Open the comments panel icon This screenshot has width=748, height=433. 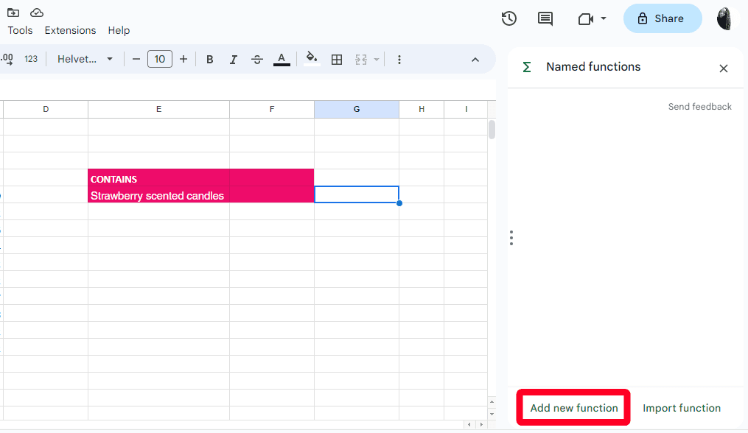point(545,18)
